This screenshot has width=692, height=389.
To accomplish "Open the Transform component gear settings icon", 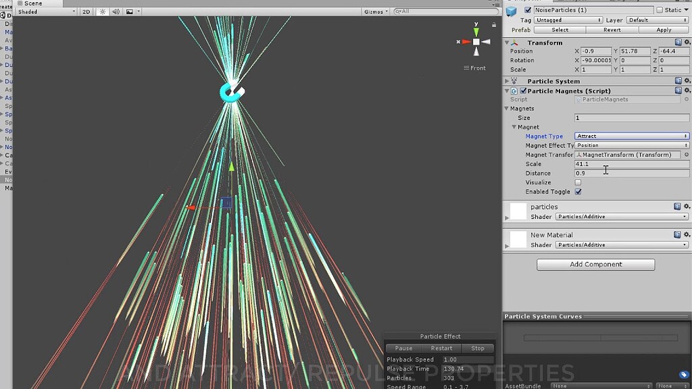I will tap(687, 43).
